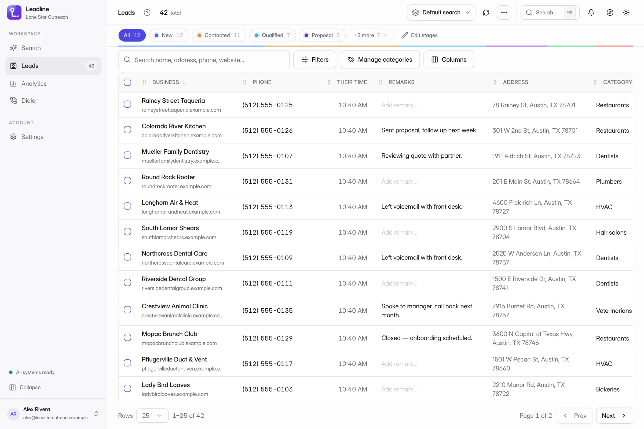Click the pencil Edit stages icon

404,35
